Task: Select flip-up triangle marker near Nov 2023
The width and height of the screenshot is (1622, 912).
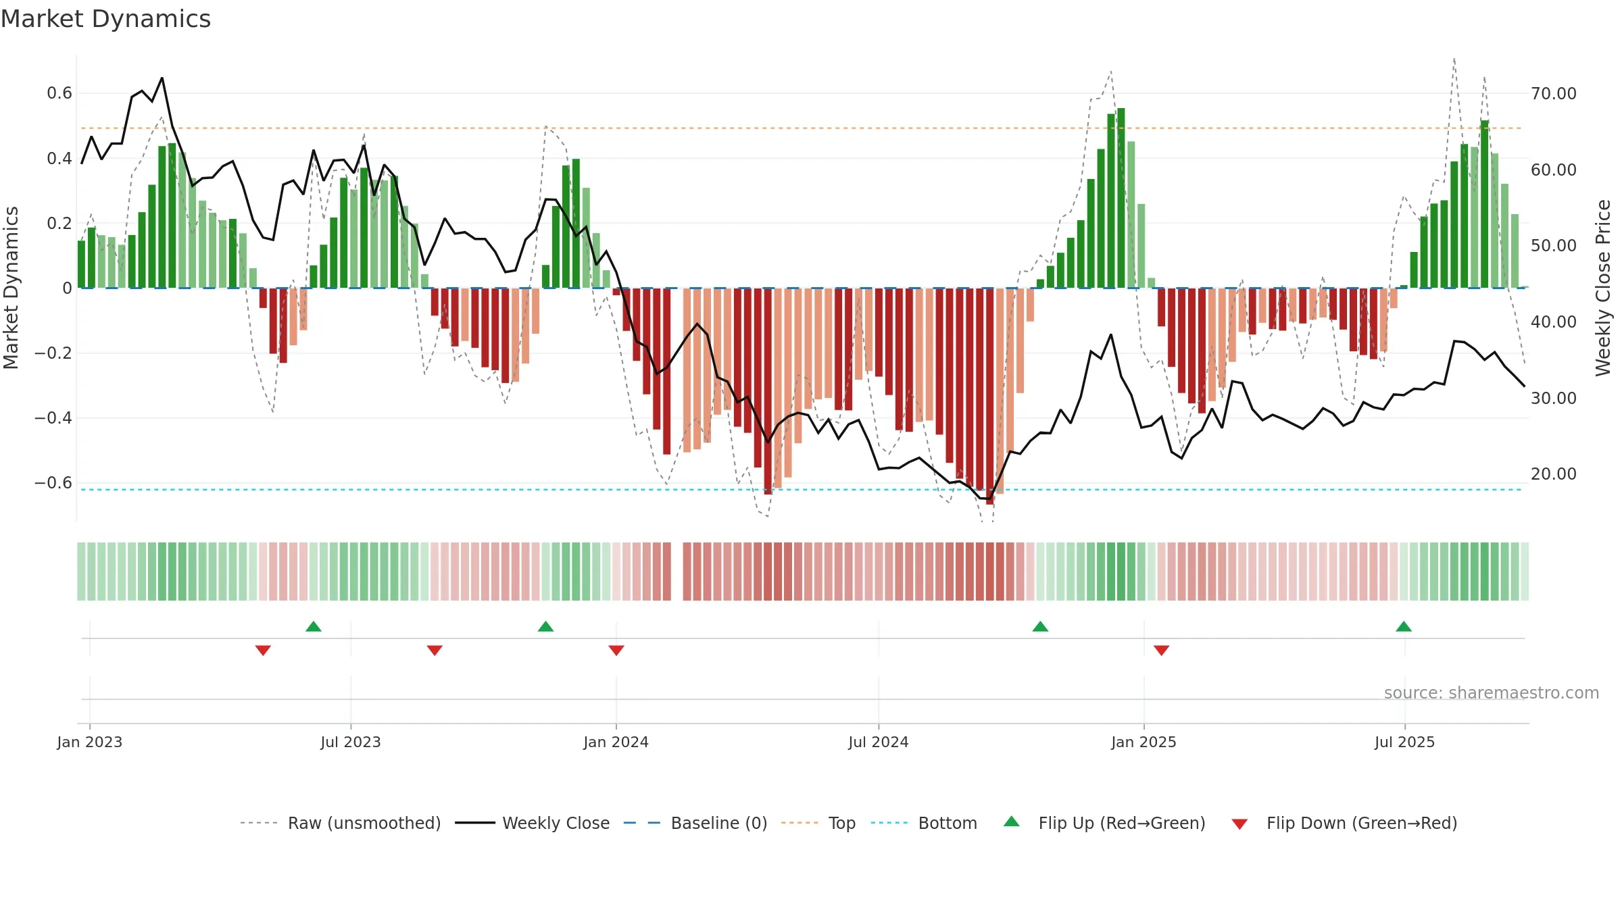Action: [x=546, y=626]
